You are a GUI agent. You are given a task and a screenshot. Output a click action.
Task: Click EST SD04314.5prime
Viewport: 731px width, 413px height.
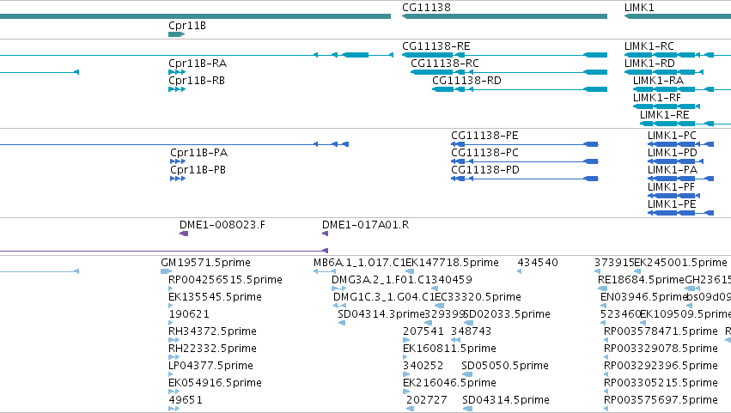click(506, 400)
